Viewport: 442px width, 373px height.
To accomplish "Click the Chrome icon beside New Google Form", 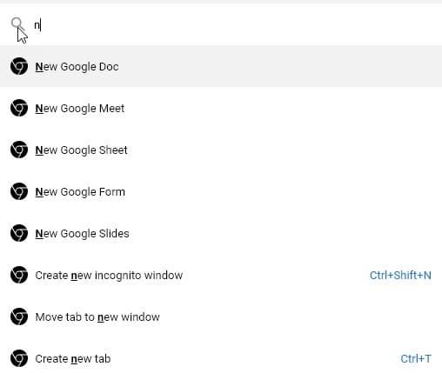I will 19,191.
